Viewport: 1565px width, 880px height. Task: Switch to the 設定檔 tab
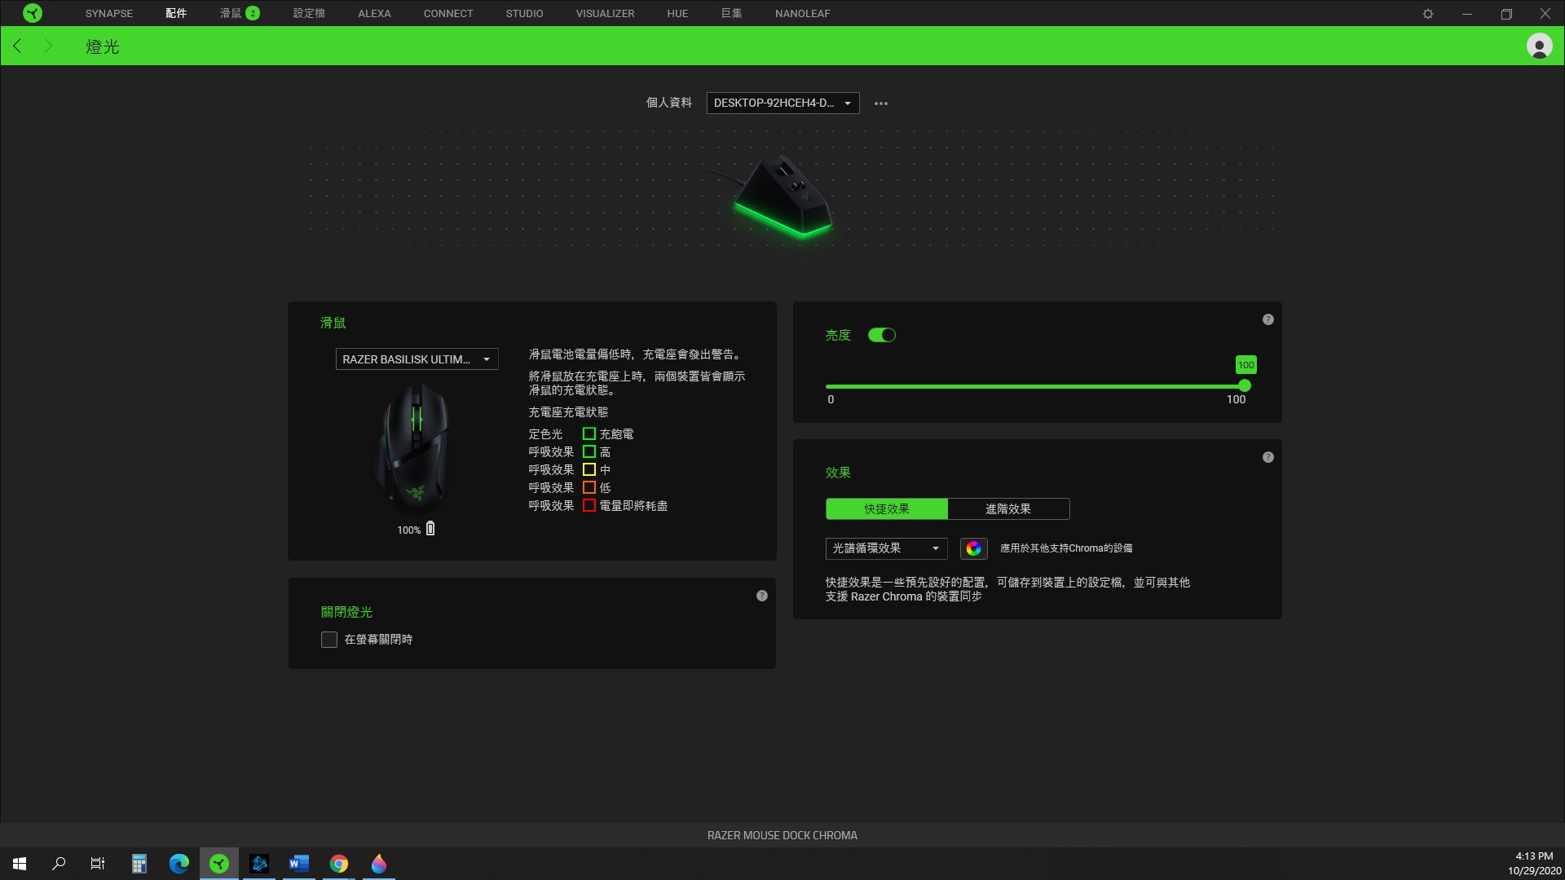click(x=309, y=13)
